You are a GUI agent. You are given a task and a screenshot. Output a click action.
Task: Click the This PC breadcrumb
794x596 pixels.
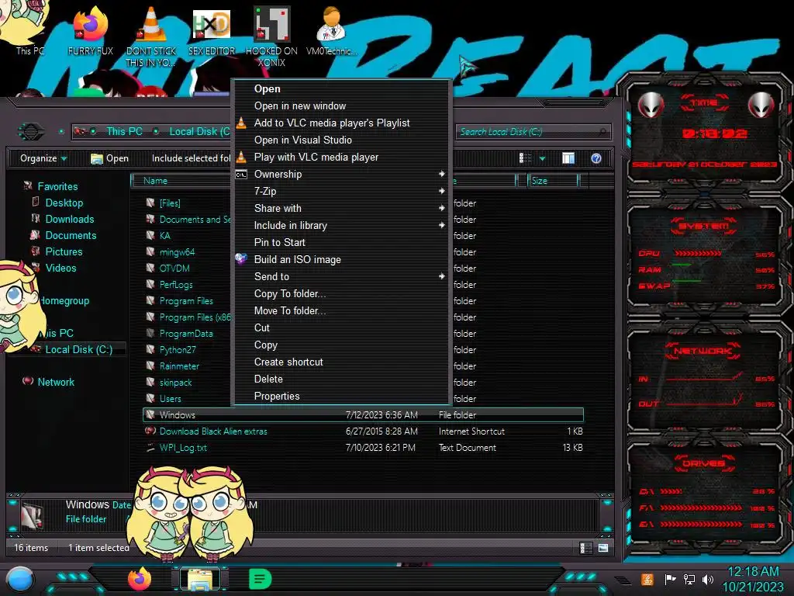click(x=124, y=131)
